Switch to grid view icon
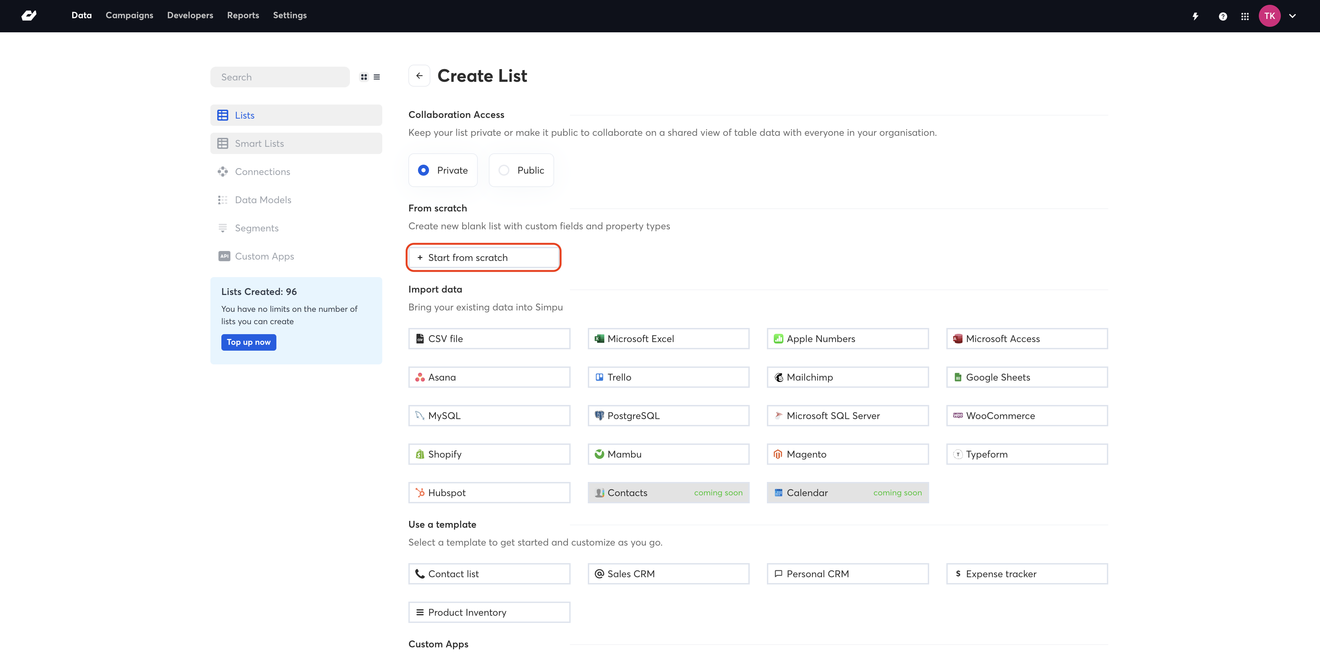This screenshot has width=1320, height=658. (x=364, y=77)
